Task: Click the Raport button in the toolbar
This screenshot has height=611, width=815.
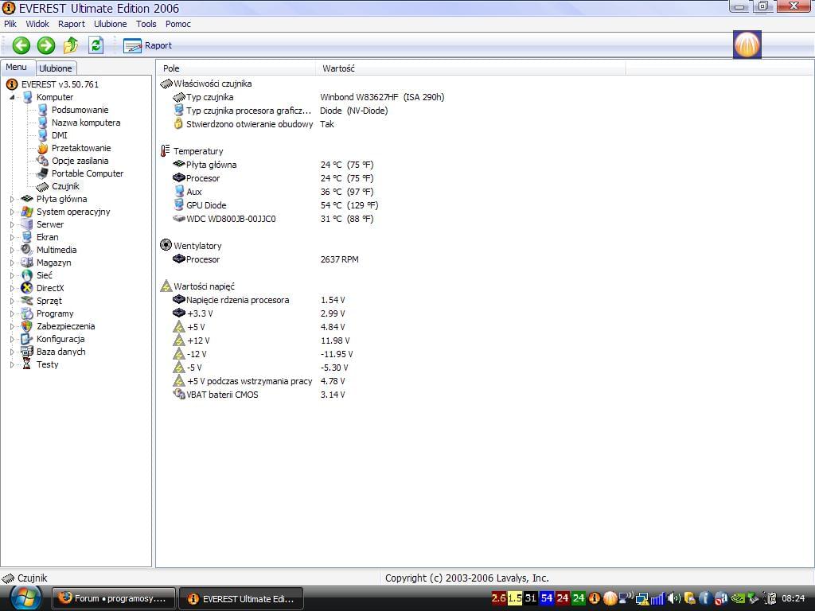Action: coord(147,45)
